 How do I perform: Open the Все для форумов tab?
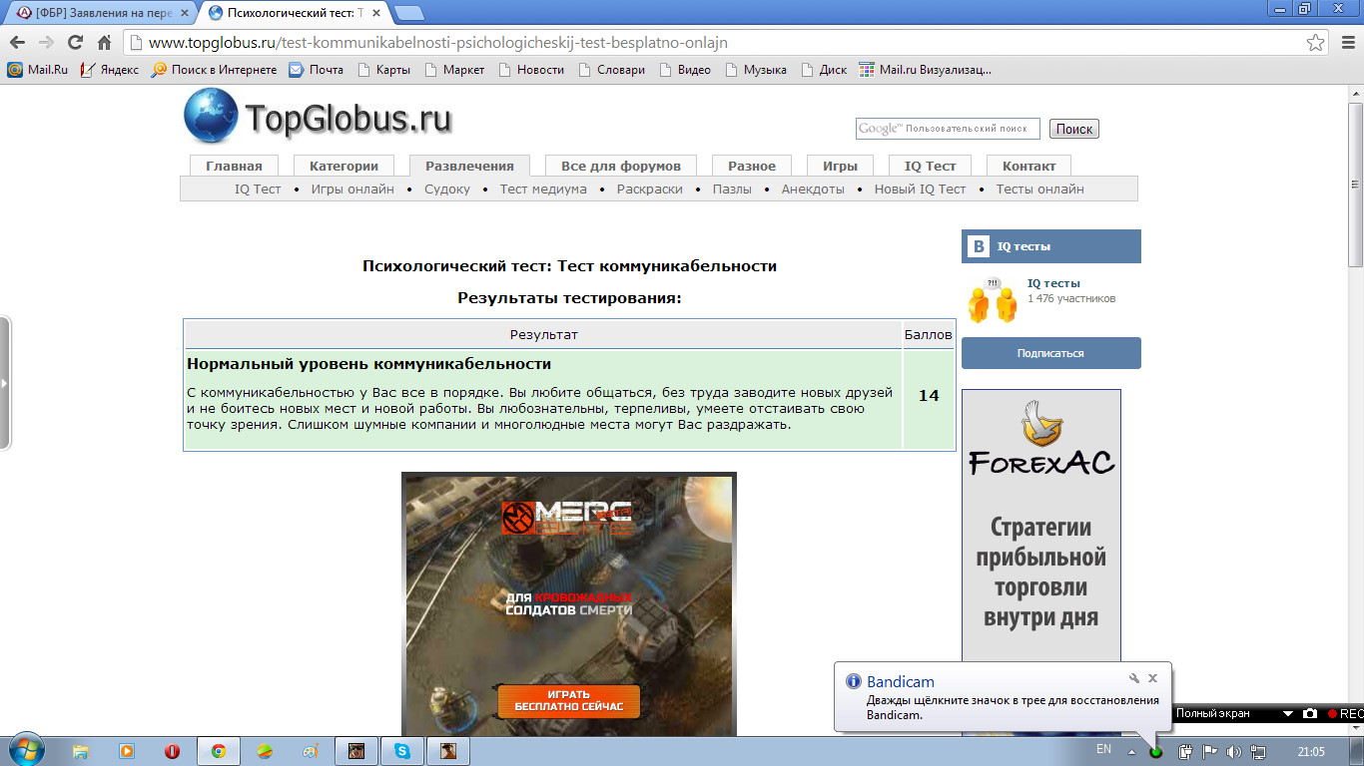pyautogui.click(x=621, y=166)
